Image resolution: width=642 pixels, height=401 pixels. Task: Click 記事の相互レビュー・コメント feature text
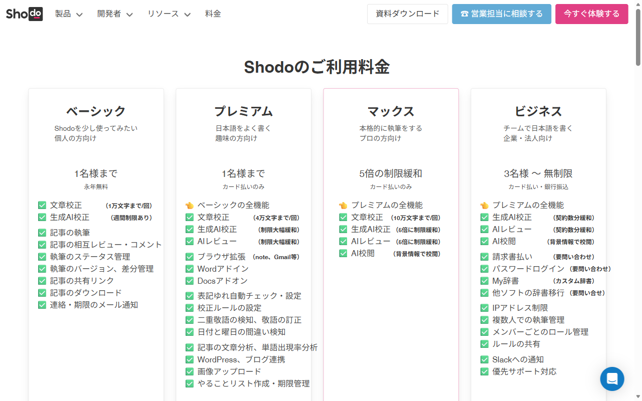coord(106,245)
